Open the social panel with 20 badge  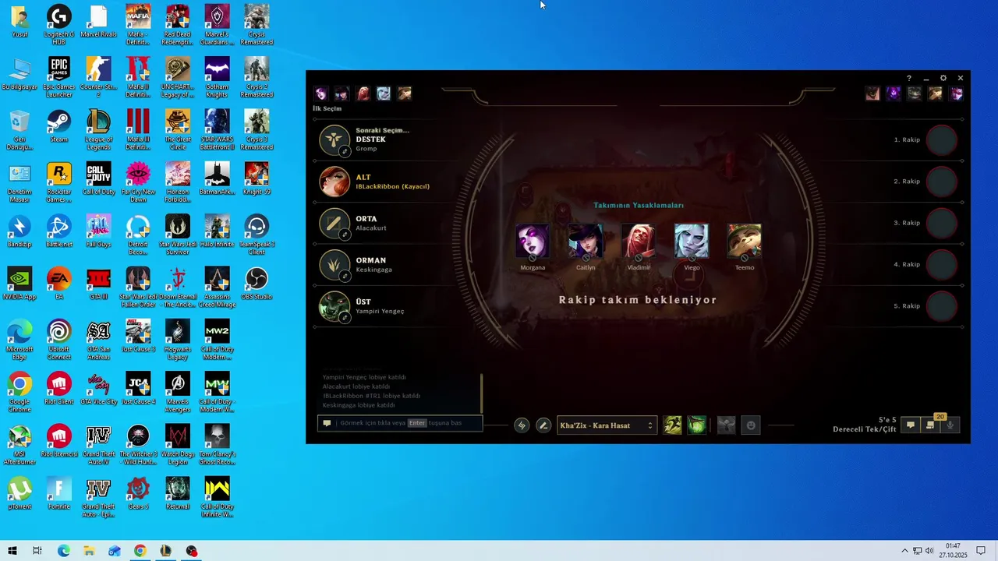point(930,425)
